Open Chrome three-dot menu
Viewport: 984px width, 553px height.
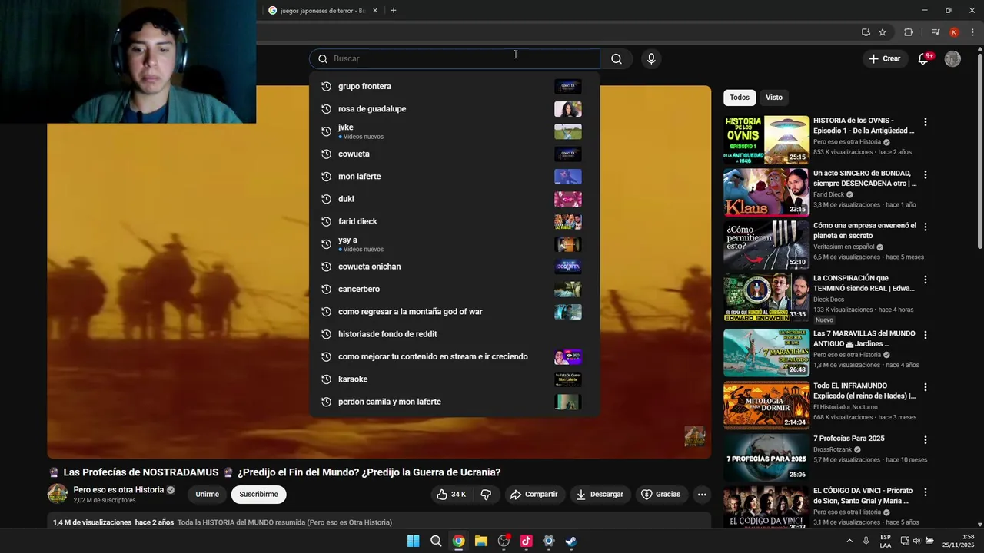[972, 32]
